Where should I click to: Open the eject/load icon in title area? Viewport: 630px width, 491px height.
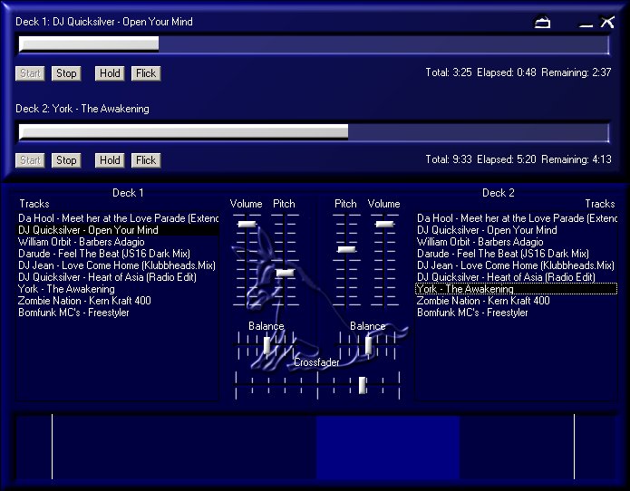pos(542,22)
